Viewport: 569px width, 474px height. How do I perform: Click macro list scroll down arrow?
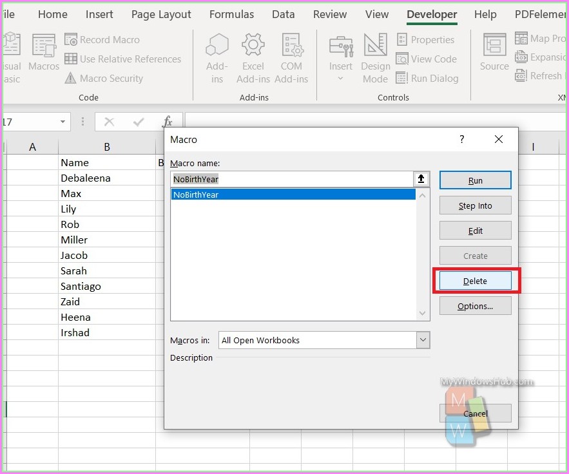pyautogui.click(x=422, y=313)
